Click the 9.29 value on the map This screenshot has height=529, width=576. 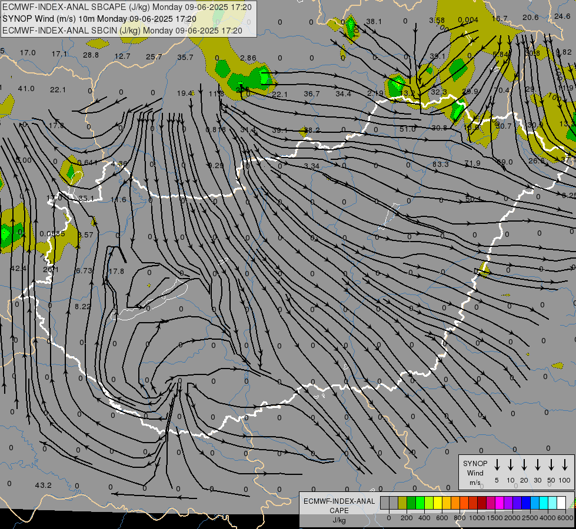[216, 165]
